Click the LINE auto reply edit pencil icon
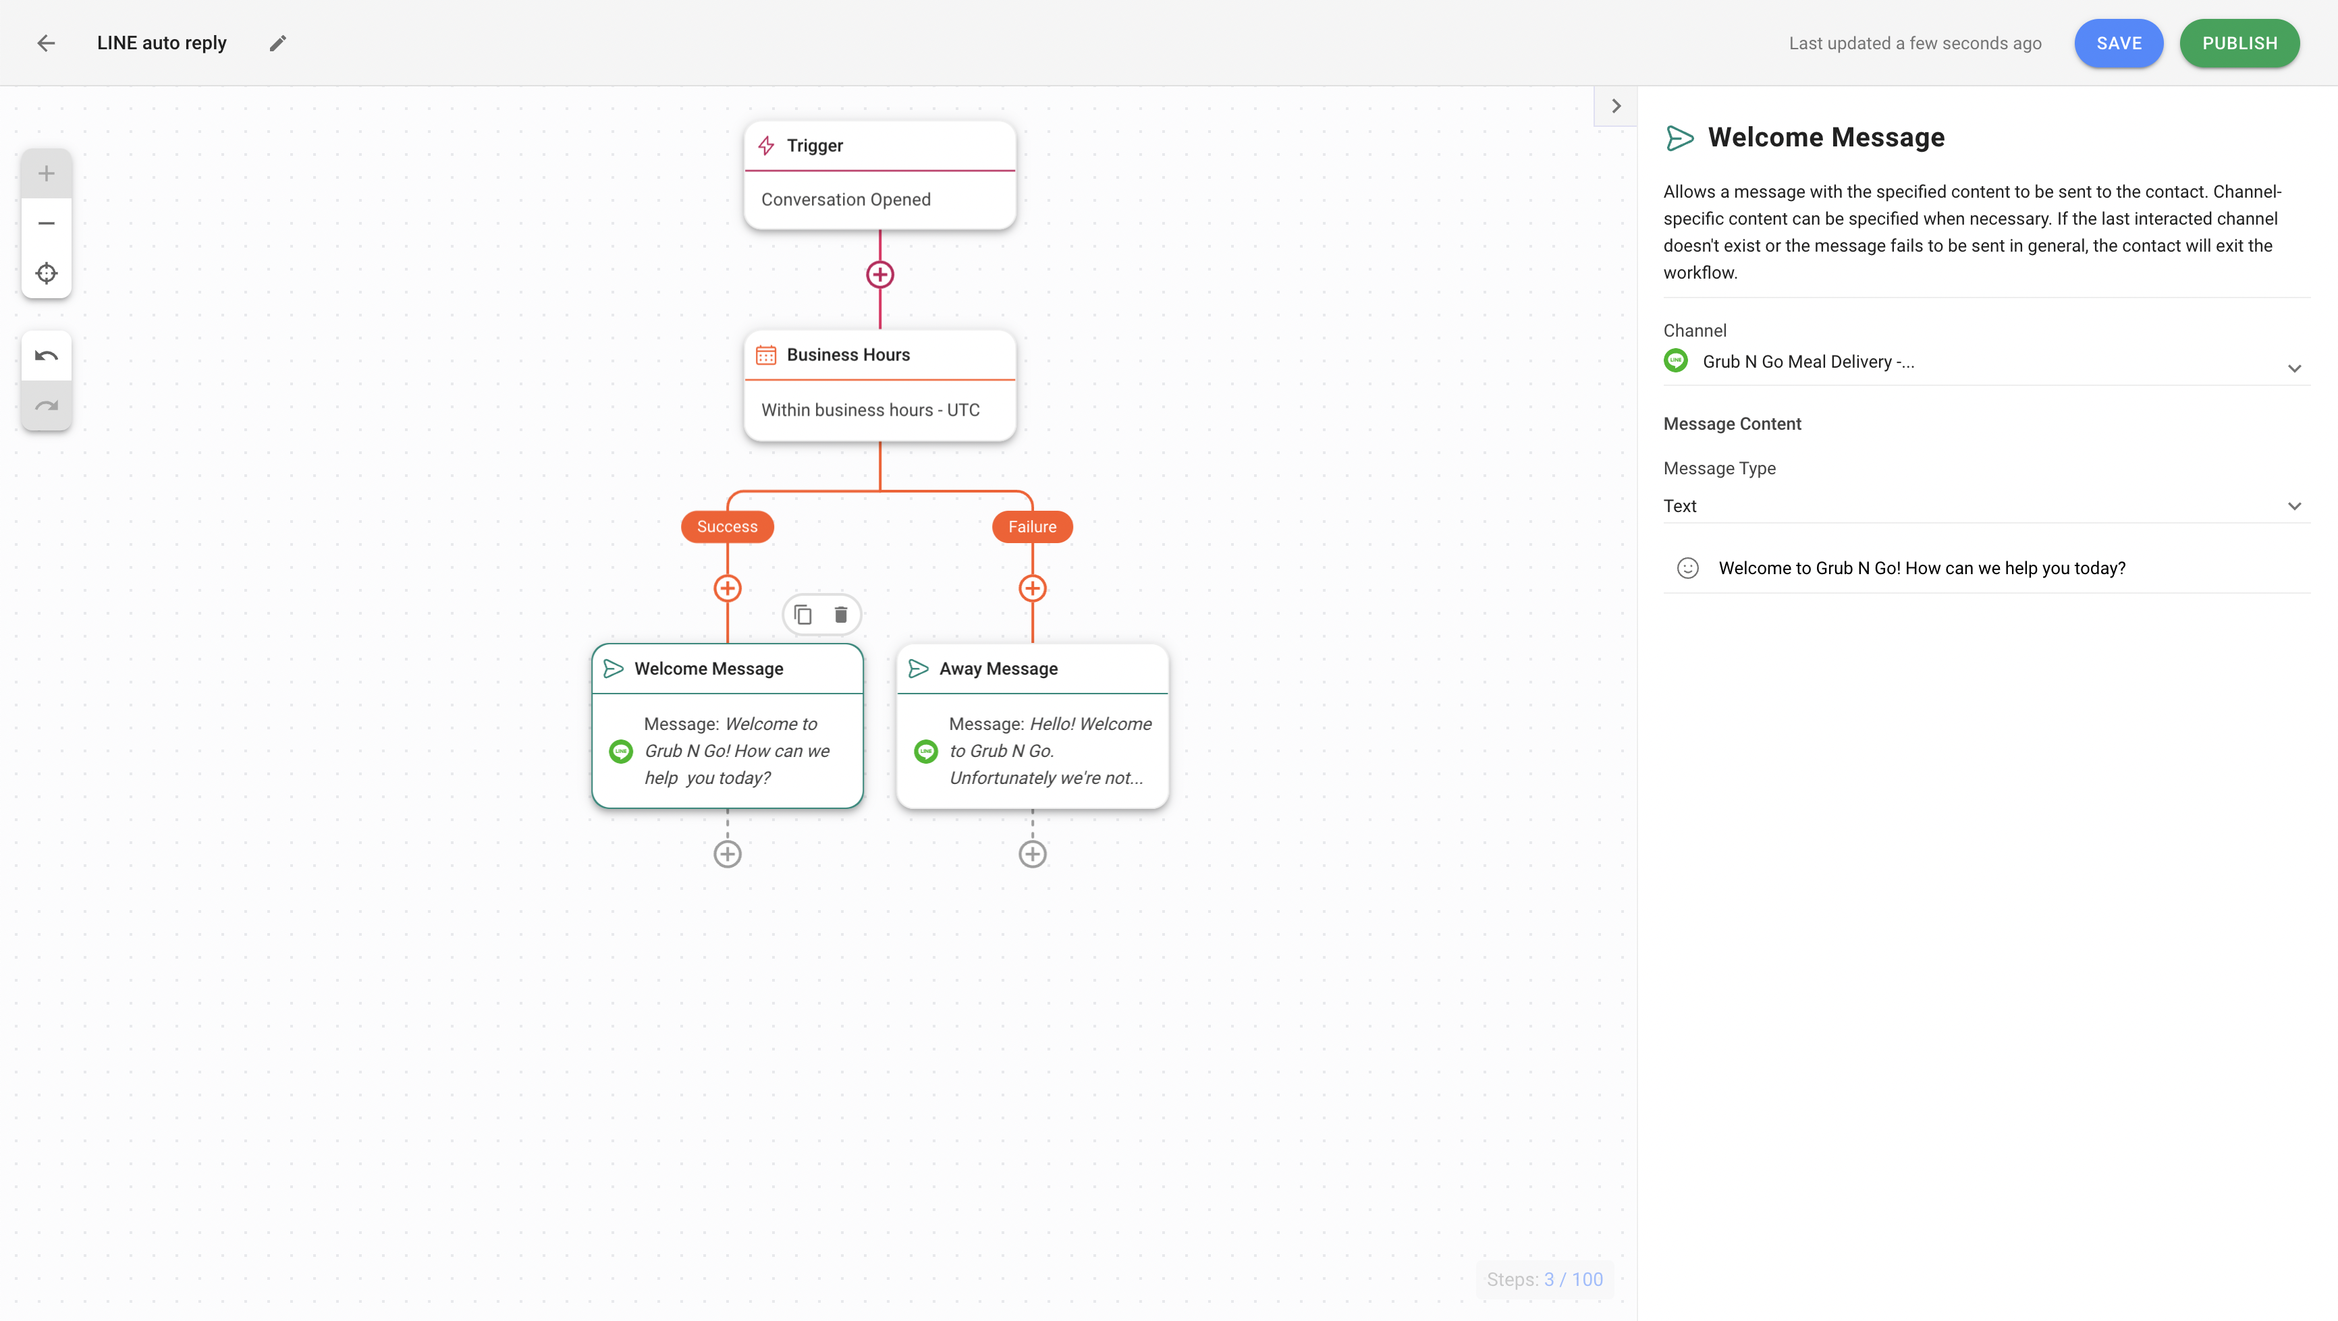 tap(278, 43)
